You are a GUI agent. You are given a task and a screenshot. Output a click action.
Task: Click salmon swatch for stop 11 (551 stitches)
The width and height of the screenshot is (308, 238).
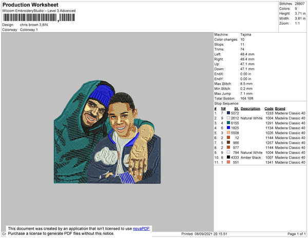point(228,162)
